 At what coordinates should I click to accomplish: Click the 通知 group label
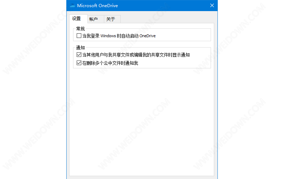click(x=80, y=48)
